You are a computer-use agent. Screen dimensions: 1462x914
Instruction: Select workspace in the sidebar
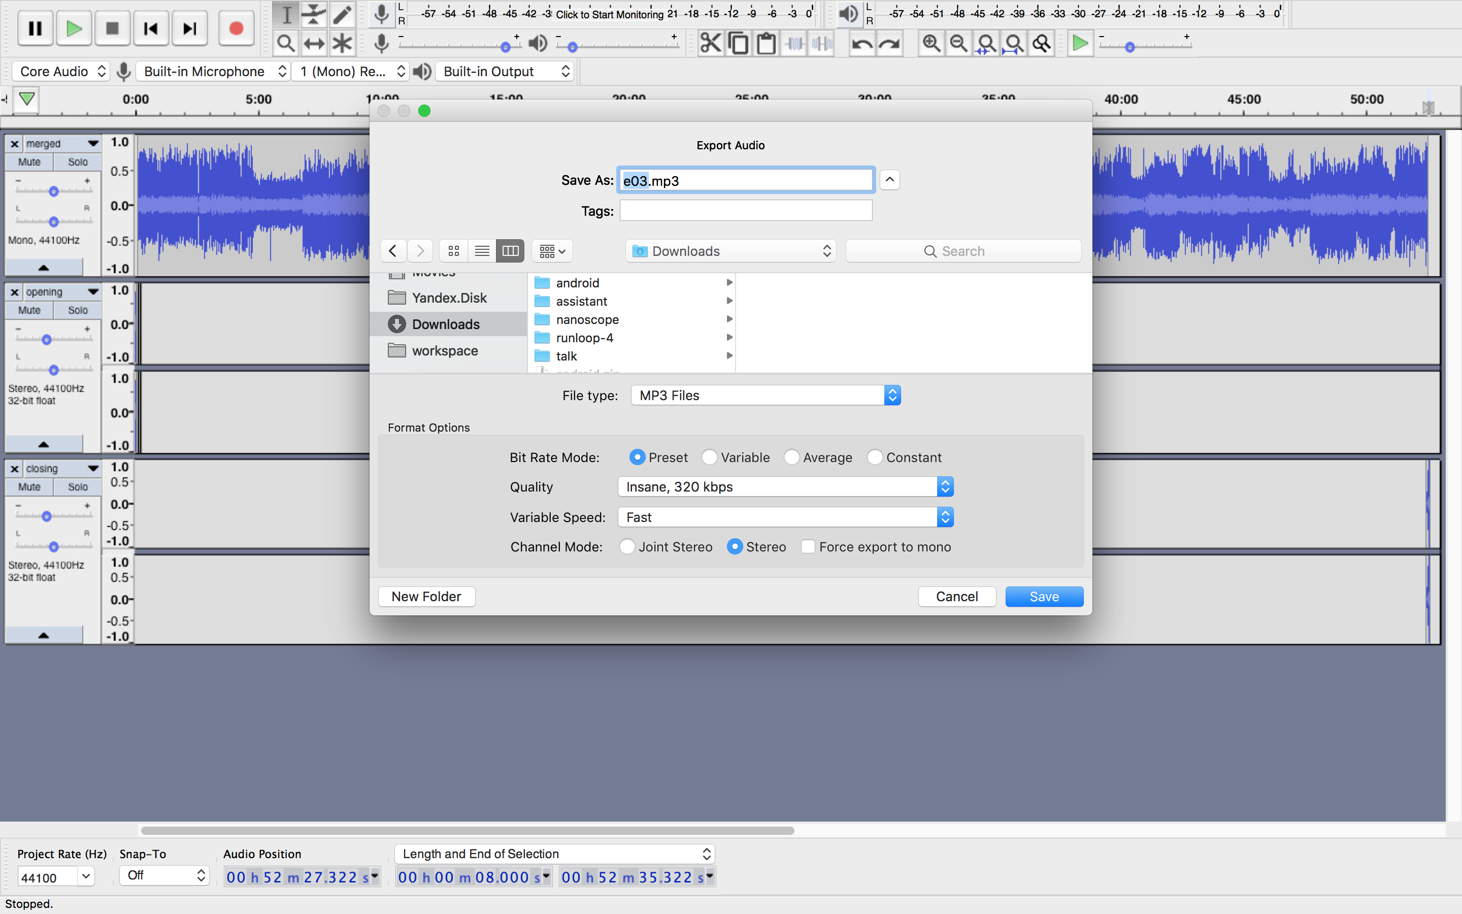coord(445,350)
